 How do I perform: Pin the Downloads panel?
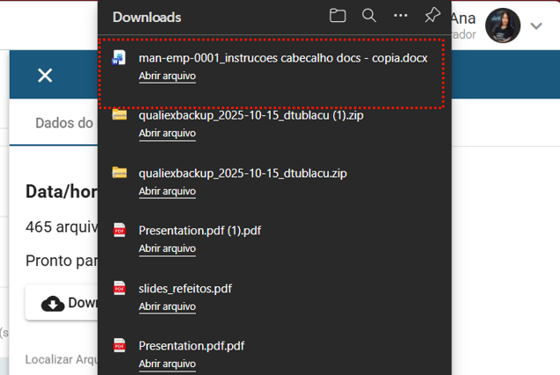(x=432, y=16)
